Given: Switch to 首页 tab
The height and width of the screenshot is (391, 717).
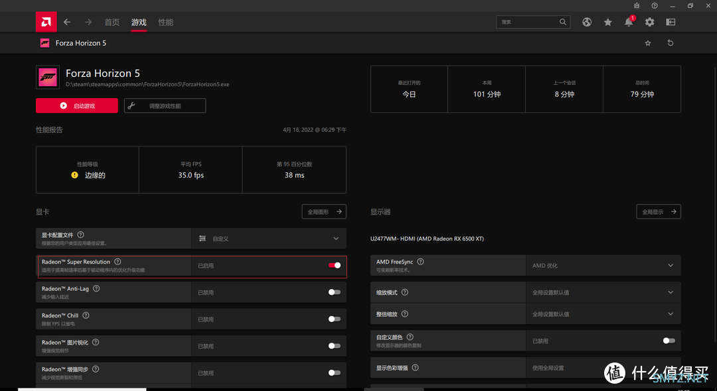Looking at the screenshot, I should click(x=112, y=23).
